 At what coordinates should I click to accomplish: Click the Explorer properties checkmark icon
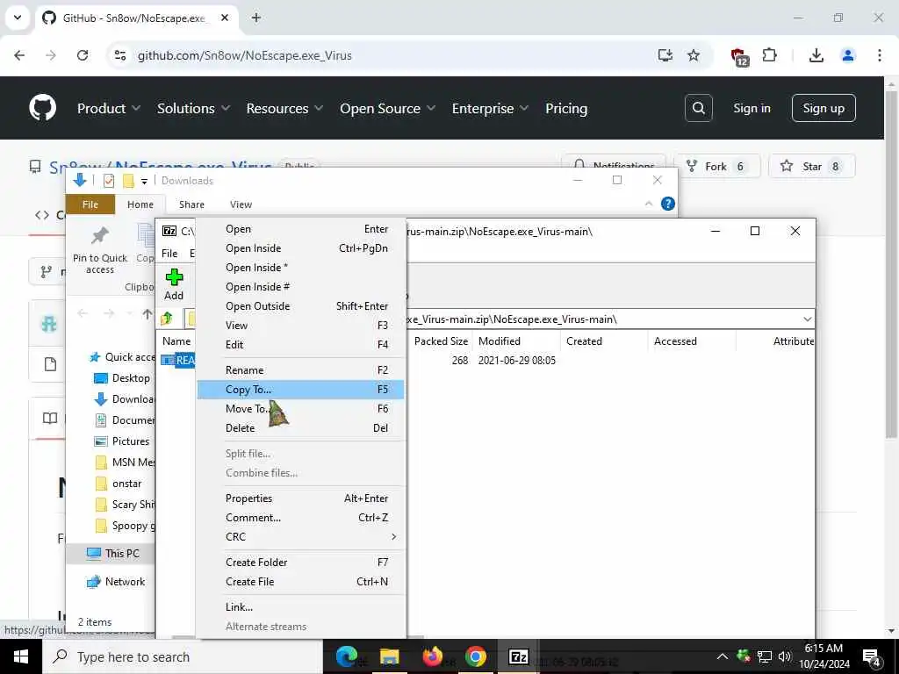[108, 181]
